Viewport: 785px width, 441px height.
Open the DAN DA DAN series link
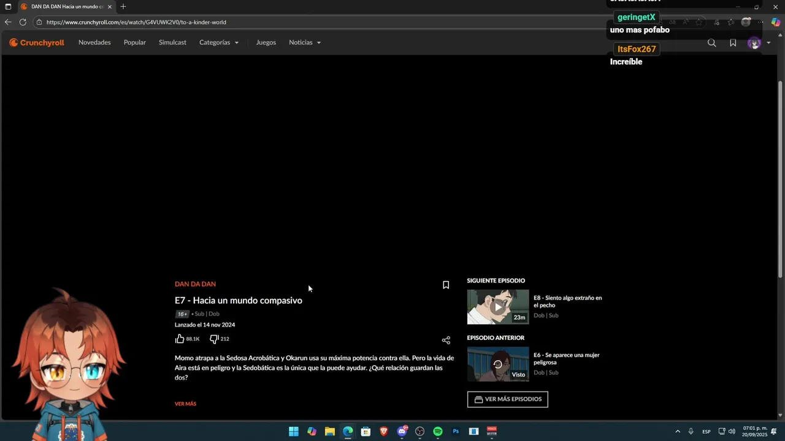pyautogui.click(x=195, y=284)
